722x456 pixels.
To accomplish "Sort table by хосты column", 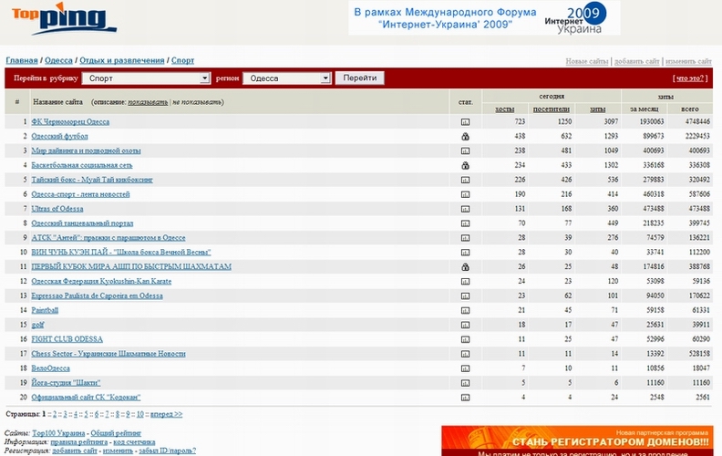I will [504, 109].
